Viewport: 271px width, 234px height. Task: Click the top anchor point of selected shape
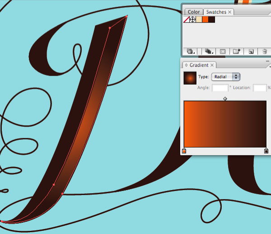[126, 16]
